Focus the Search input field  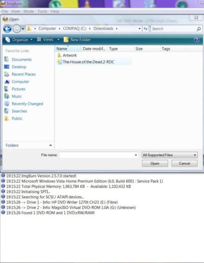click(174, 29)
